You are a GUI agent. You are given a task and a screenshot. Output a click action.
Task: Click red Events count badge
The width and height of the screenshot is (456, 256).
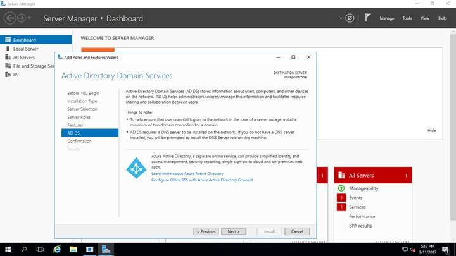341,198
